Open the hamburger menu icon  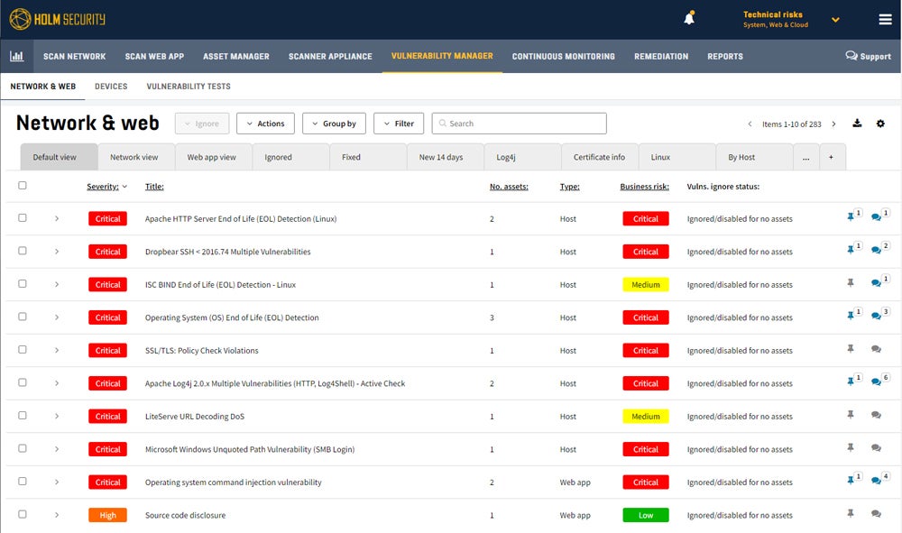tap(885, 20)
